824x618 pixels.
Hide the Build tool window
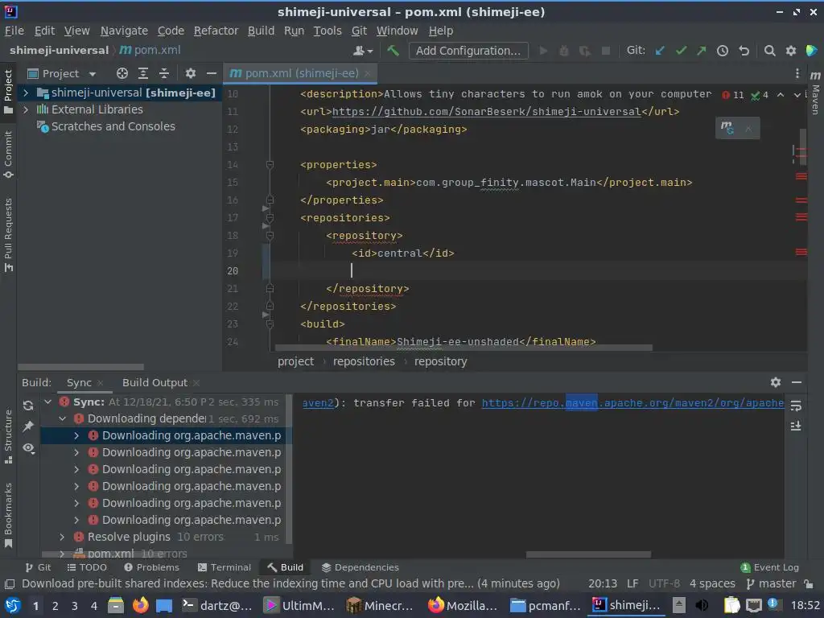click(x=797, y=382)
